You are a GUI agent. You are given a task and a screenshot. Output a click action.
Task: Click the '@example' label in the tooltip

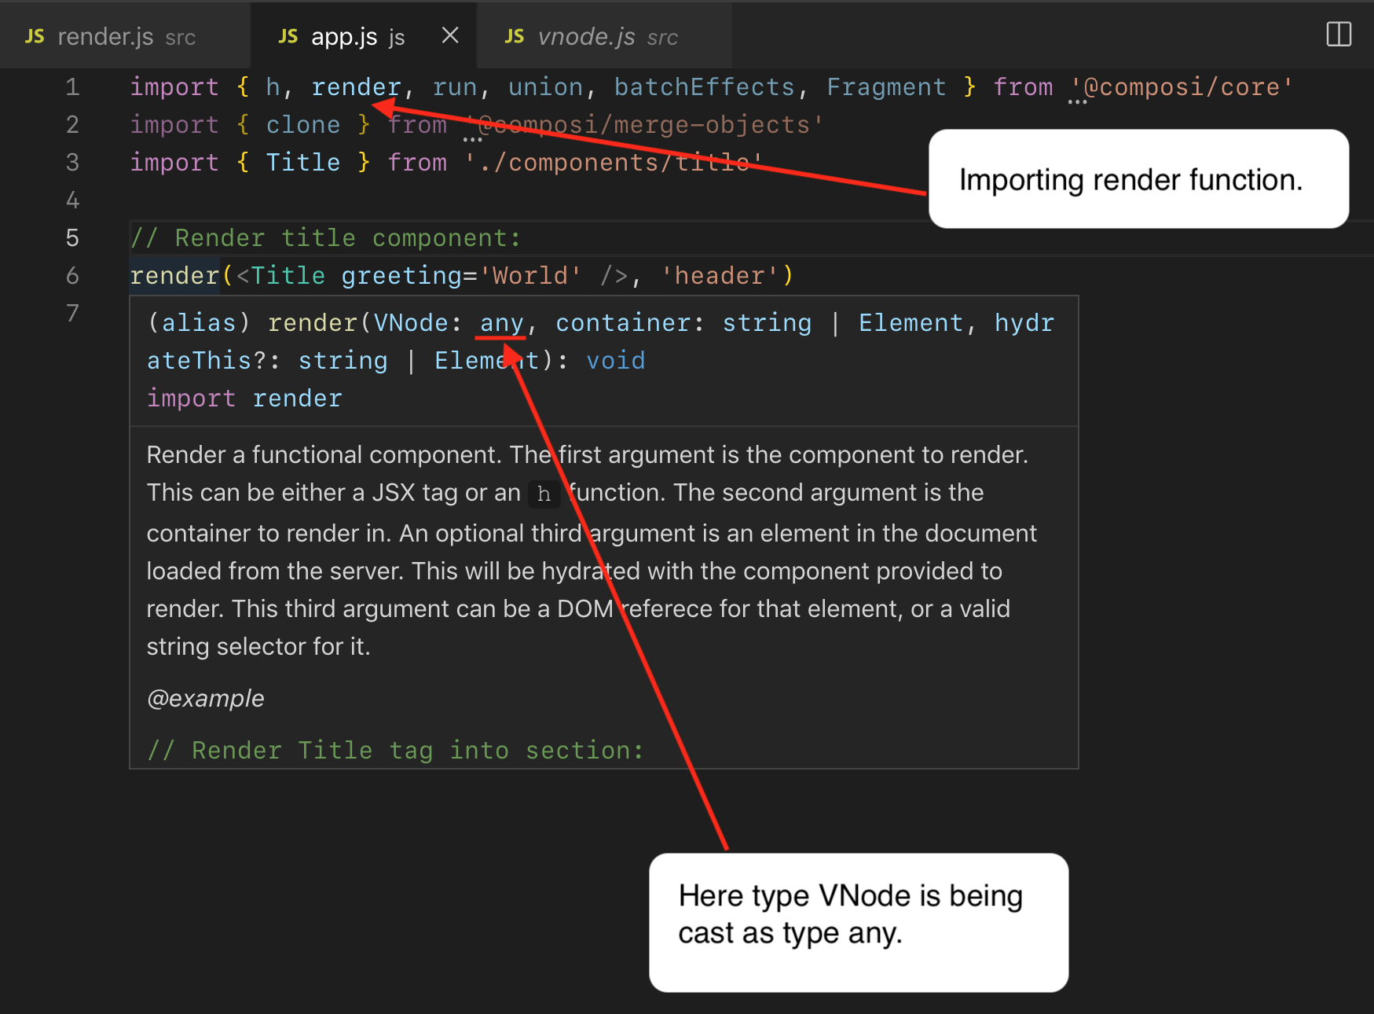pos(204,698)
